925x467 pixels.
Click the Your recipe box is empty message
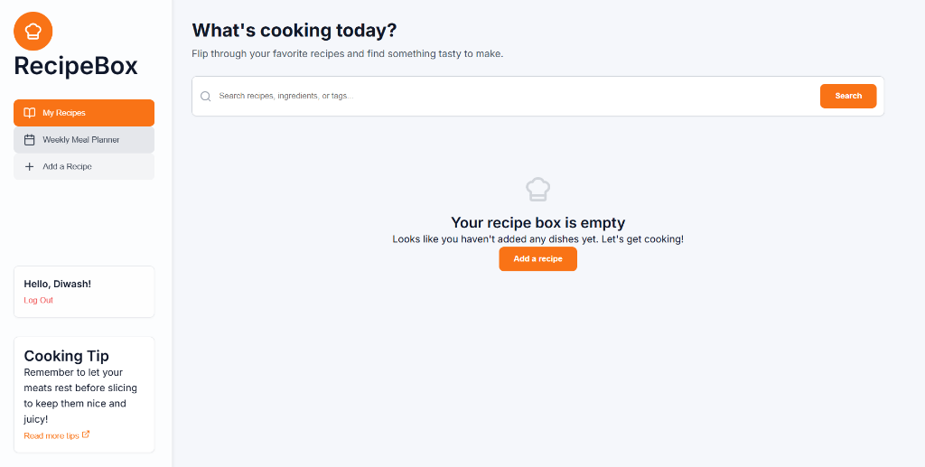537,222
